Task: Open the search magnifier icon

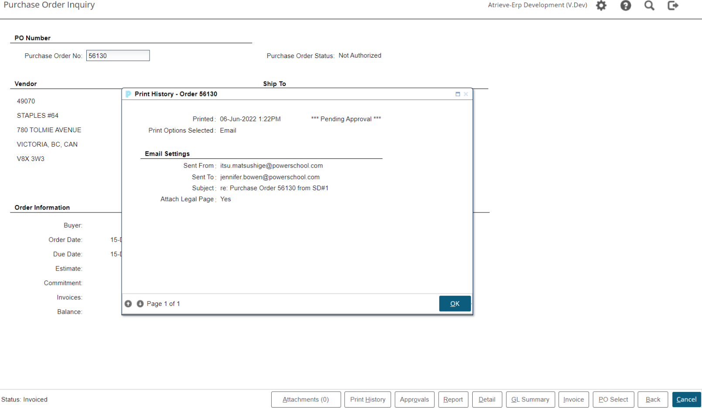Action: [x=649, y=6]
